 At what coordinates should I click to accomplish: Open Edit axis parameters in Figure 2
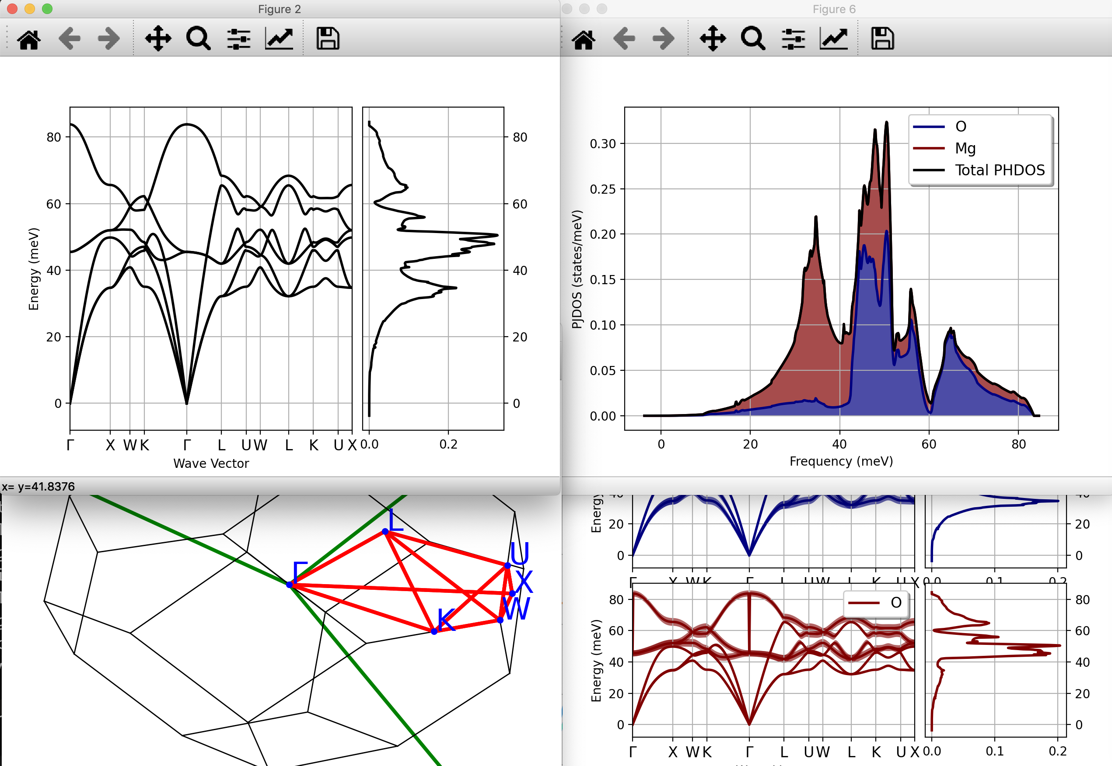279,39
